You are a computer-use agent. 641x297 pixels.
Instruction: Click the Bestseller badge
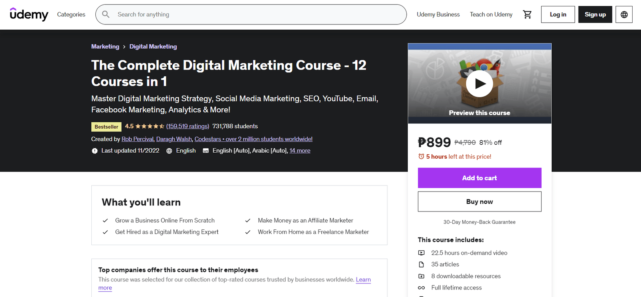point(106,126)
